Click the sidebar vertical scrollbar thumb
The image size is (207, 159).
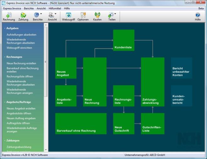[x=46, y=62]
